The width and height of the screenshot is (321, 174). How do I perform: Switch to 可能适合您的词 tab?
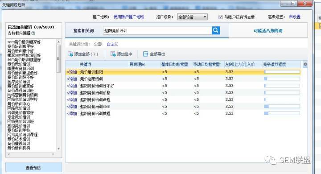click(268, 31)
